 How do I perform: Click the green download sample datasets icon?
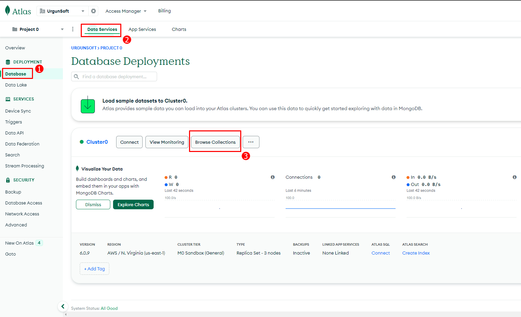pyautogui.click(x=88, y=105)
